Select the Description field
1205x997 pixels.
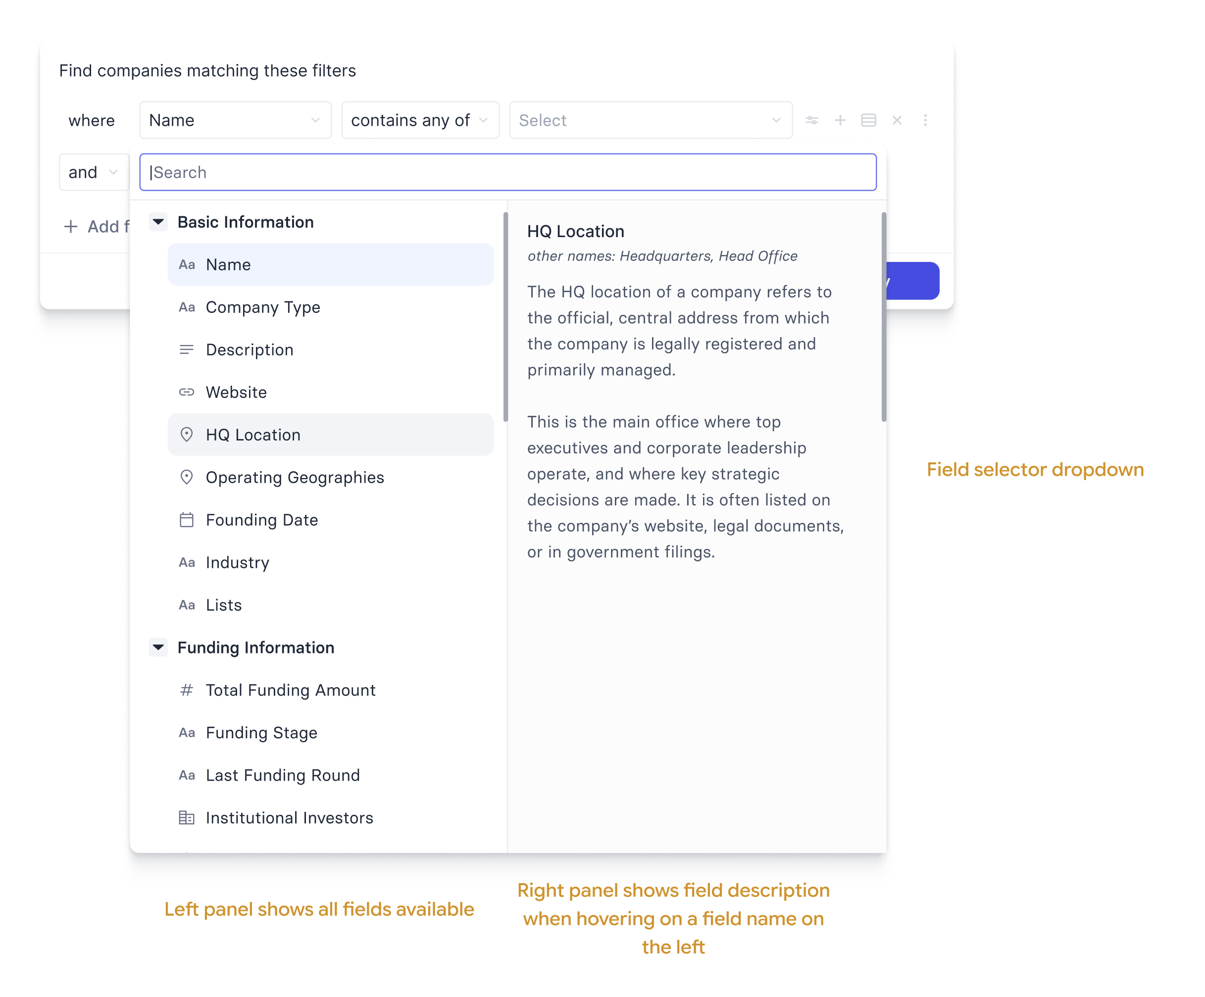click(x=331, y=349)
